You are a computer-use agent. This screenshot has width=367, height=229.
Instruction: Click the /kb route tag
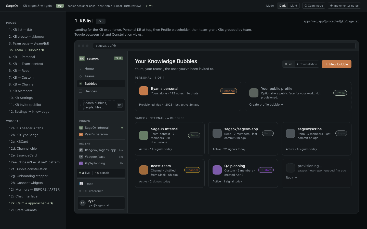coord(101,21)
